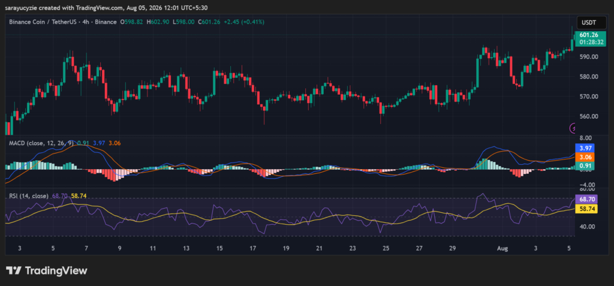Click the H602.90 high price value
This screenshot has width=614, height=286.
158,22
